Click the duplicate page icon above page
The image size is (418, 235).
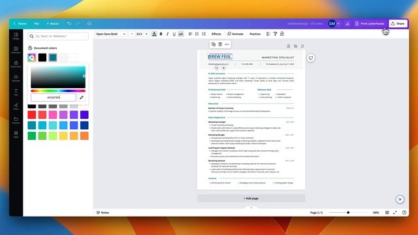click(x=295, y=46)
